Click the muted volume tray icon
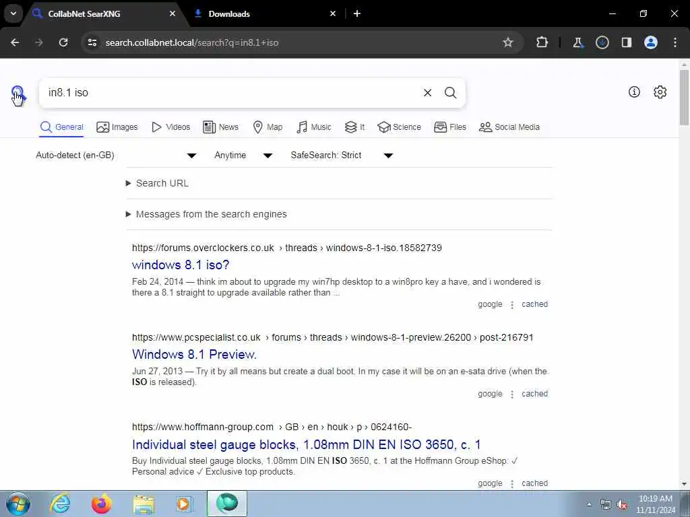690x517 pixels. pos(622,505)
